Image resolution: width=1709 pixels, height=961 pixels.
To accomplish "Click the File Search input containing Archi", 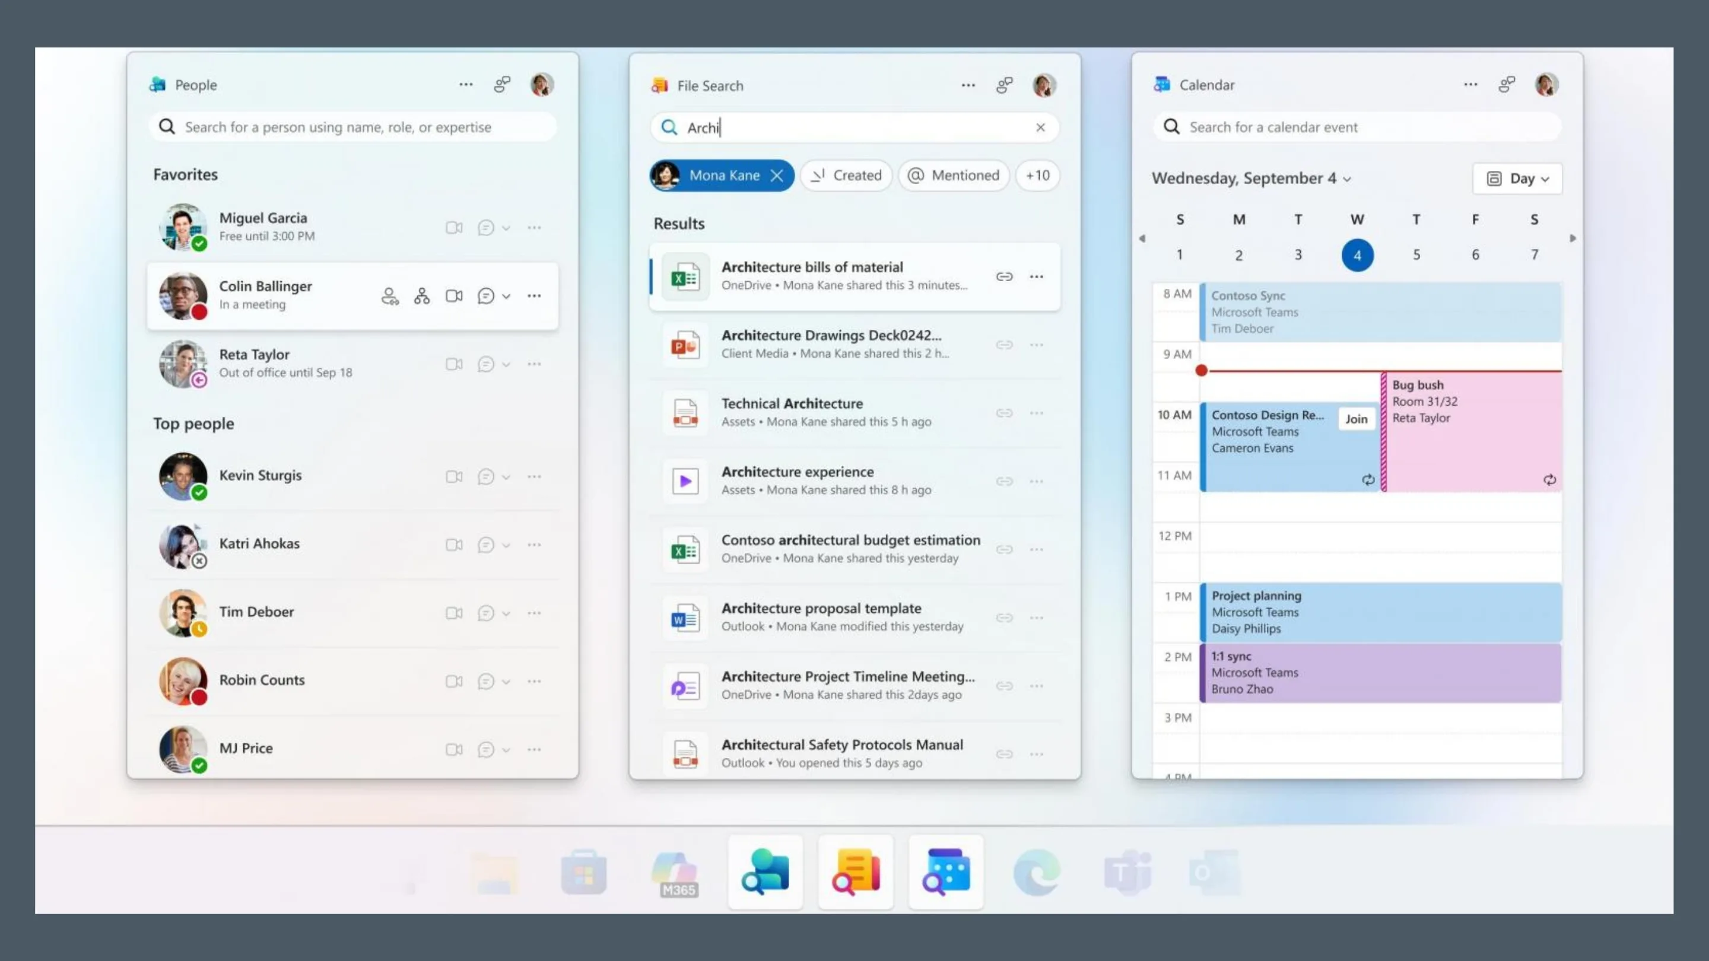I will pos(854,128).
